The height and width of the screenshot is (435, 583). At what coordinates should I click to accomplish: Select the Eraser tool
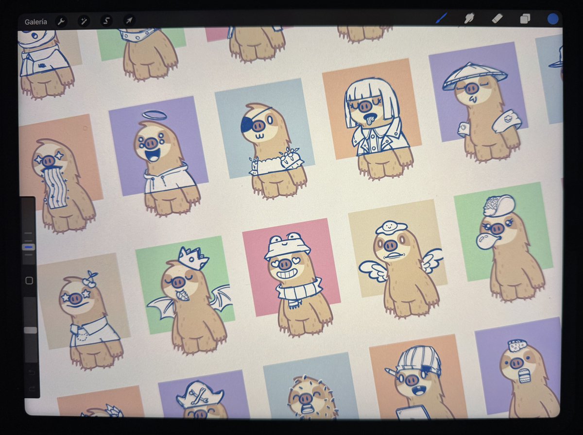[497, 18]
